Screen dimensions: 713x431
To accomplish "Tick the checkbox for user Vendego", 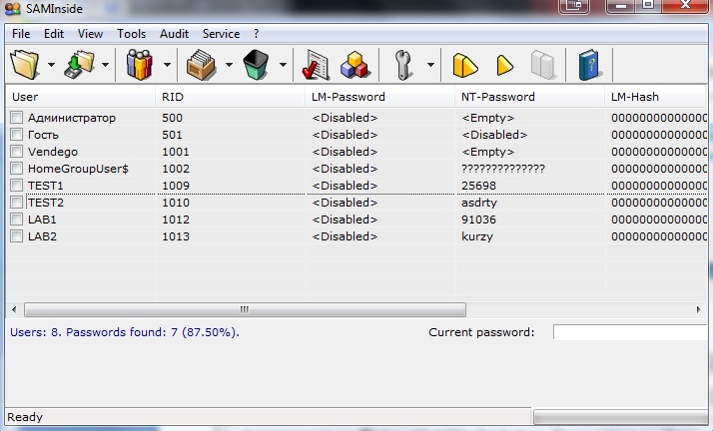I will pyautogui.click(x=16, y=152).
